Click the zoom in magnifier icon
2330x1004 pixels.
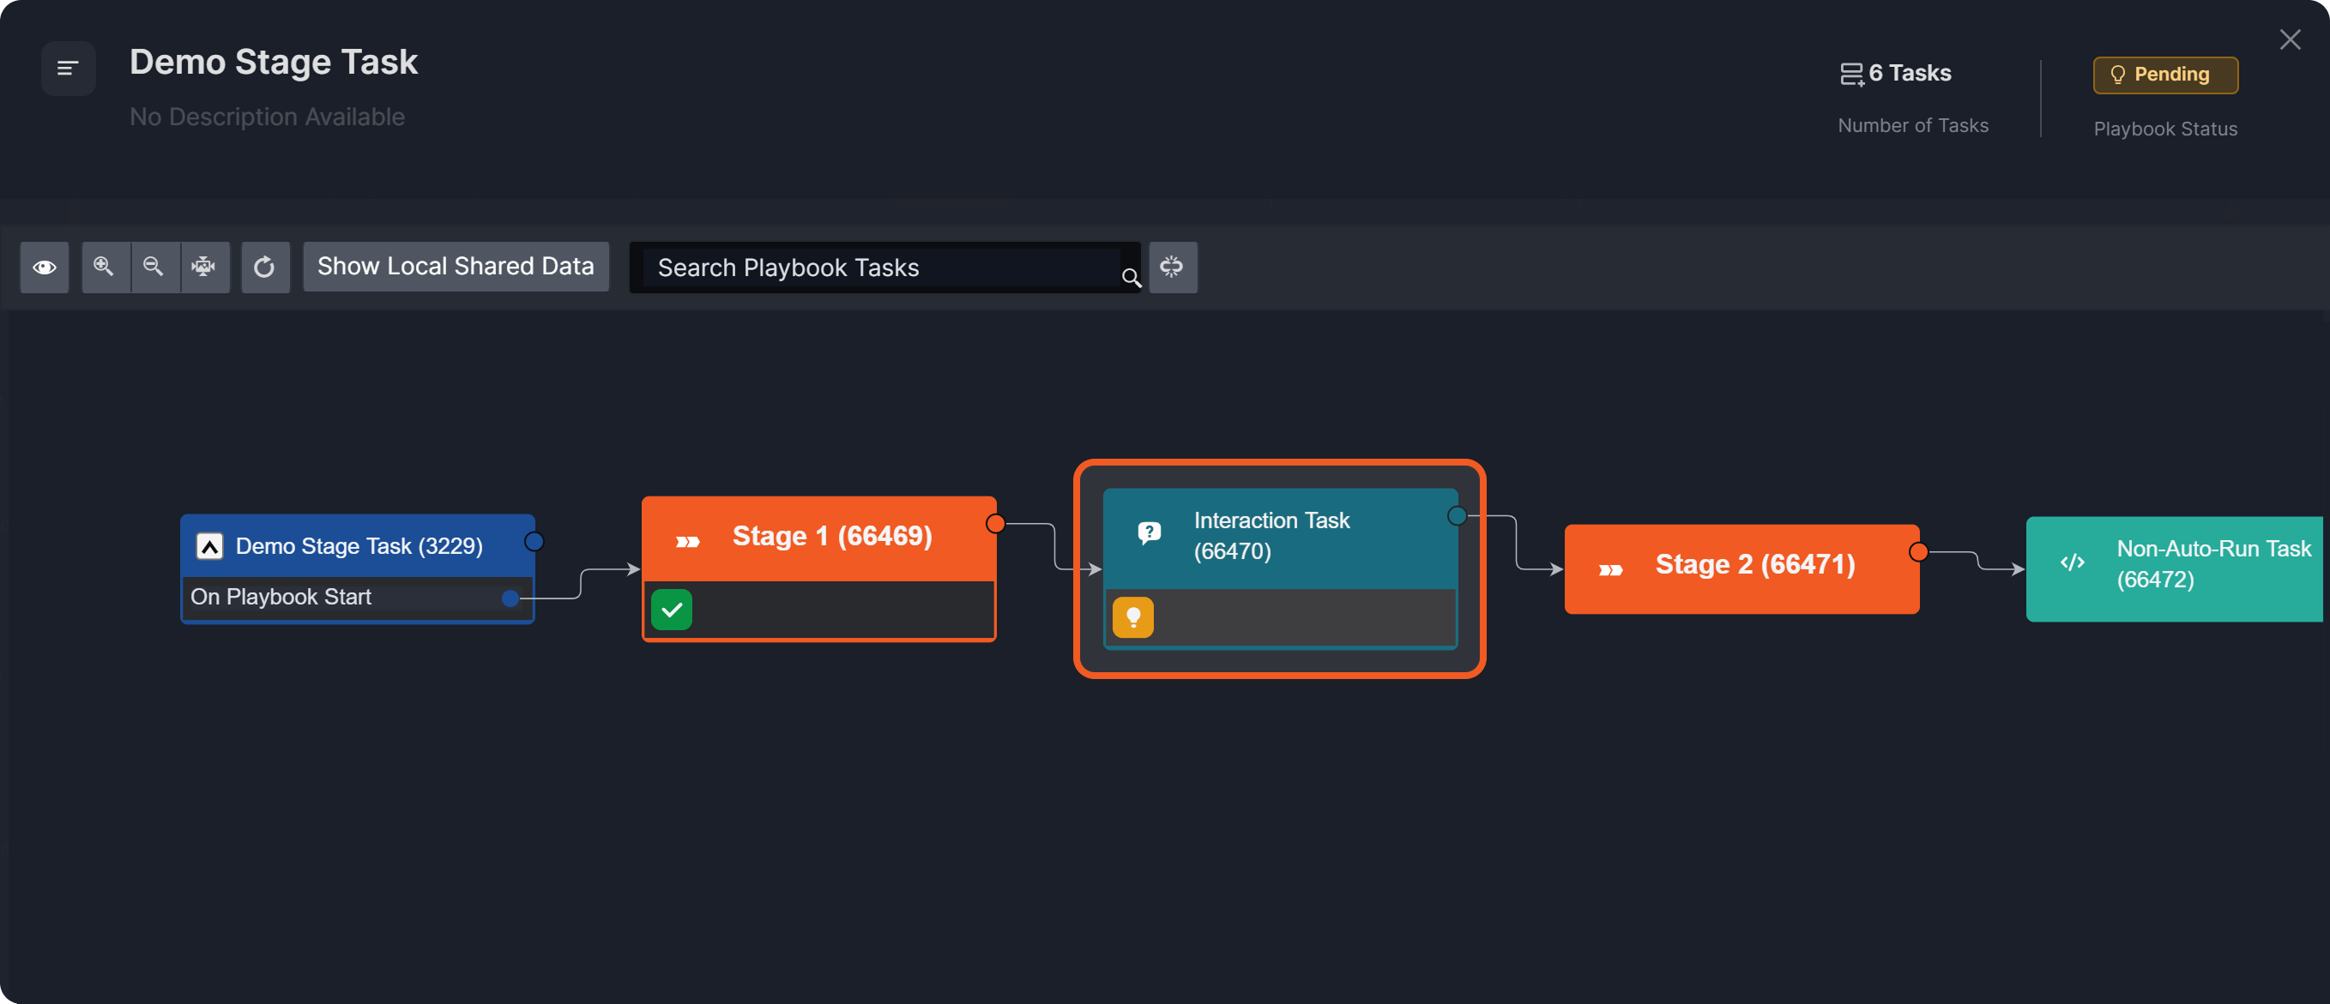click(104, 267)
